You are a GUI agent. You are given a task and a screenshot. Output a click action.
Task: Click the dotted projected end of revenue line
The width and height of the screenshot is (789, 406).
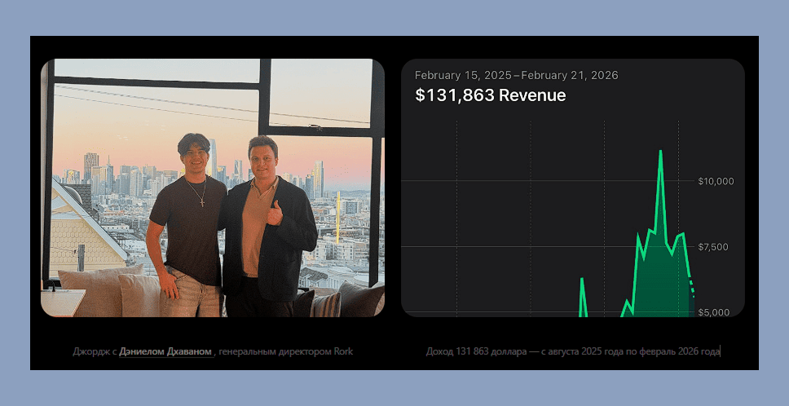point(692,289)
